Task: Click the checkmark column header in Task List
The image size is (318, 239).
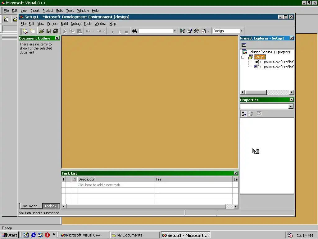Action: 74,179
